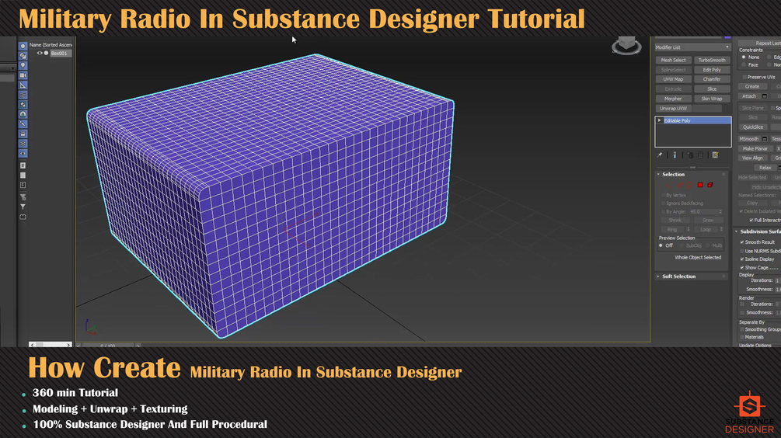Click the Unwrap UVW modifier button

pyautogui.click(x=673, y=109)
